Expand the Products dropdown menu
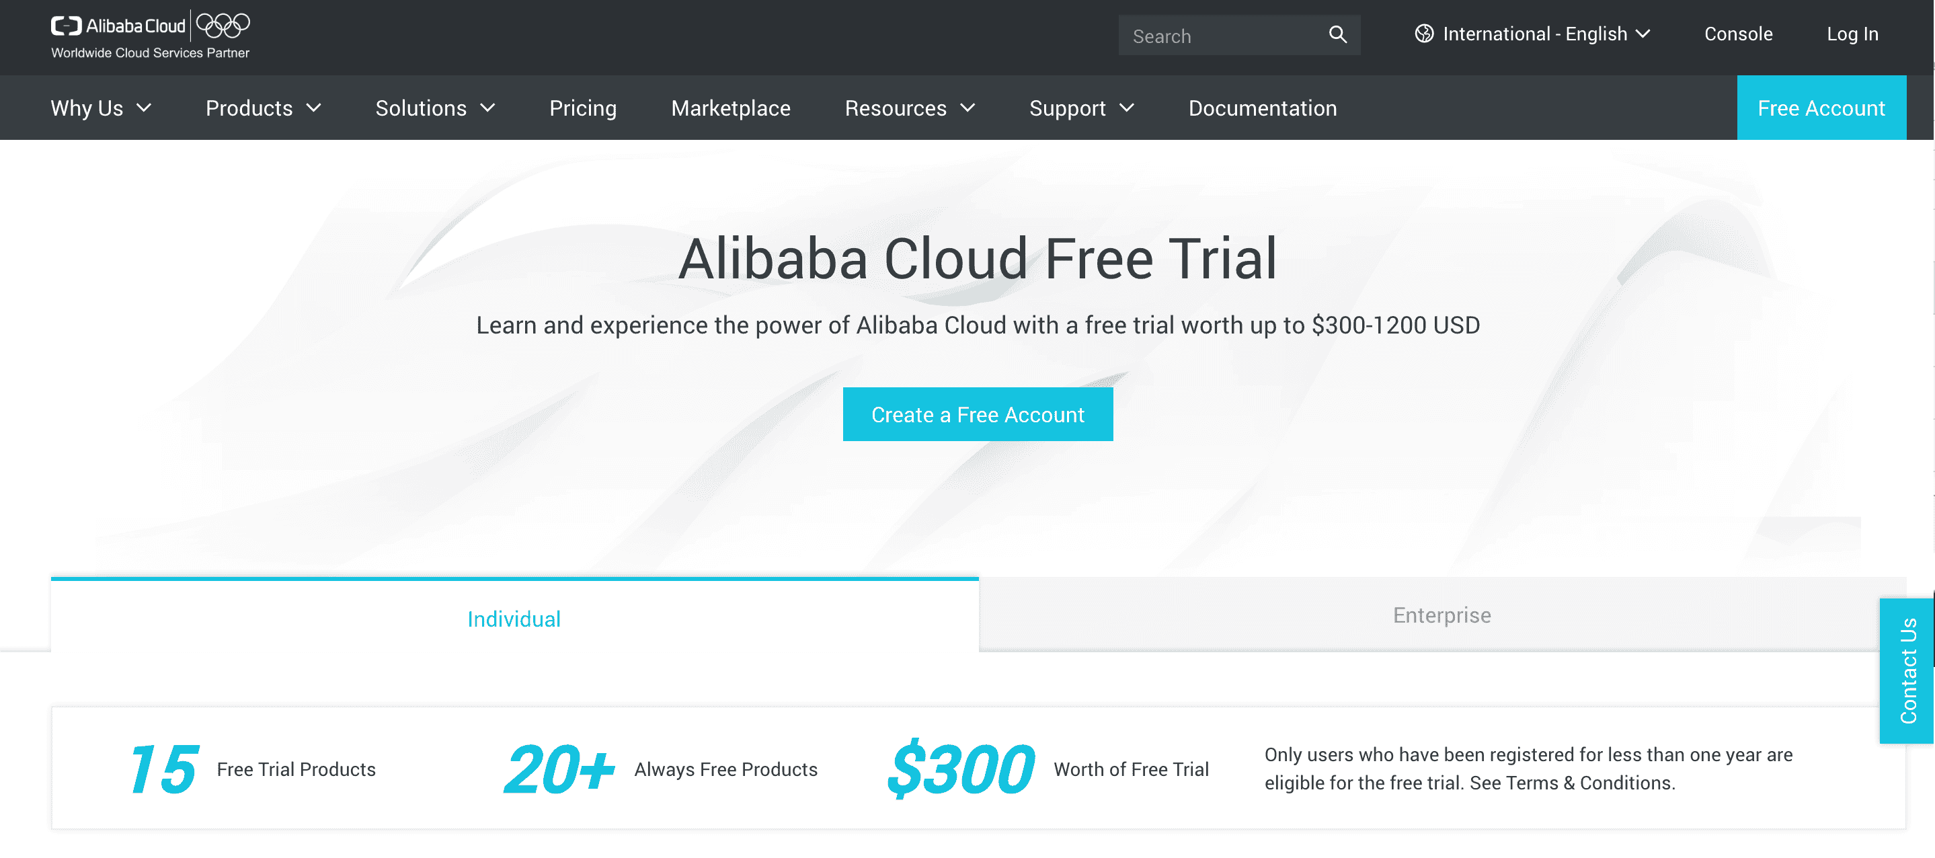 pyautogui.click(x=263, y=108)
